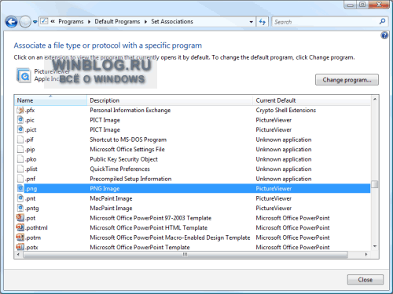Viewport: 393px width, 294px height.
Task: Refresh the Set Associations page
Action: tap(262, 22)
